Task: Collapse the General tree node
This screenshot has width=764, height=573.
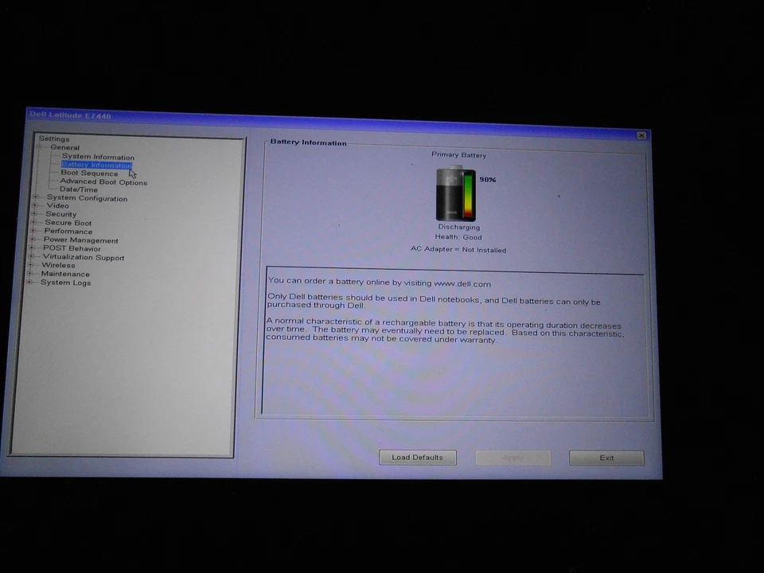Action: 38,146
